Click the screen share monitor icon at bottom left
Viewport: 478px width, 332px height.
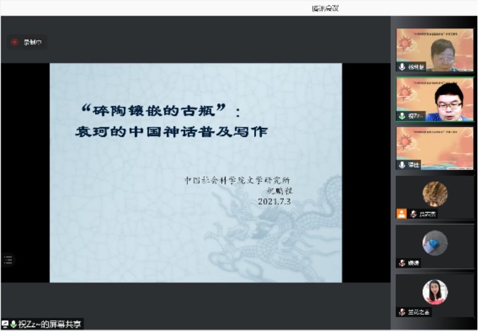point(5,324)
